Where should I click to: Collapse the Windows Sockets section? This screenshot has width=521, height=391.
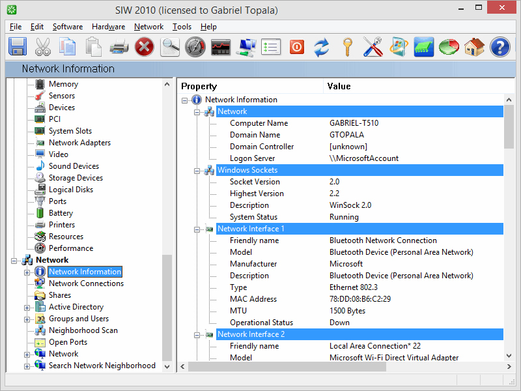coord(197,171)
